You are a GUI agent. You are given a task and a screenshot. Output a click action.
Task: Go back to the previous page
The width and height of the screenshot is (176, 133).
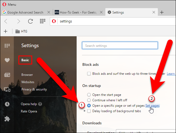[6, 21]
